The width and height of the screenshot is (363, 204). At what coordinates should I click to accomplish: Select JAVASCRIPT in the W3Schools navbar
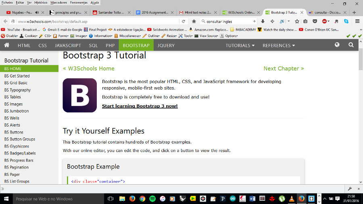pos(68,45)
